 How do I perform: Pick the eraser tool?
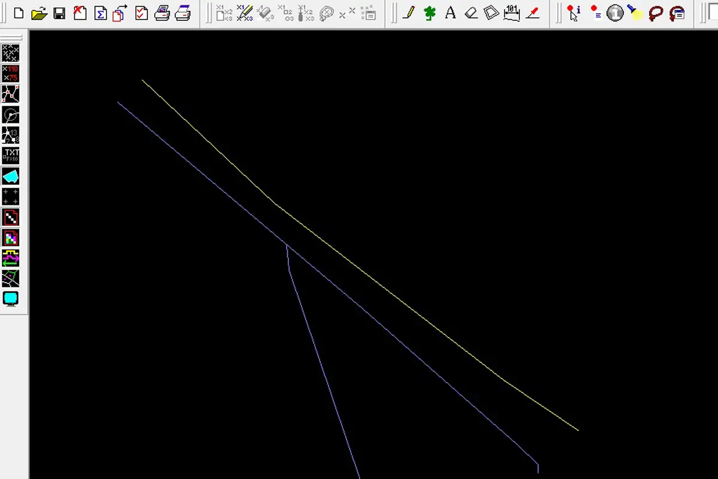471,13
